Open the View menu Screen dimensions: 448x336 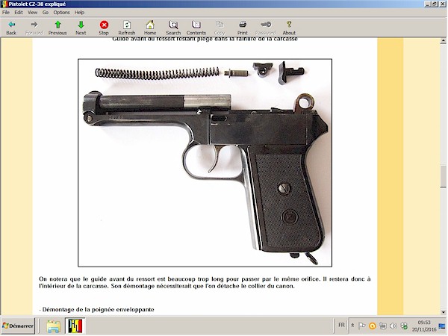tap(33, 13)
